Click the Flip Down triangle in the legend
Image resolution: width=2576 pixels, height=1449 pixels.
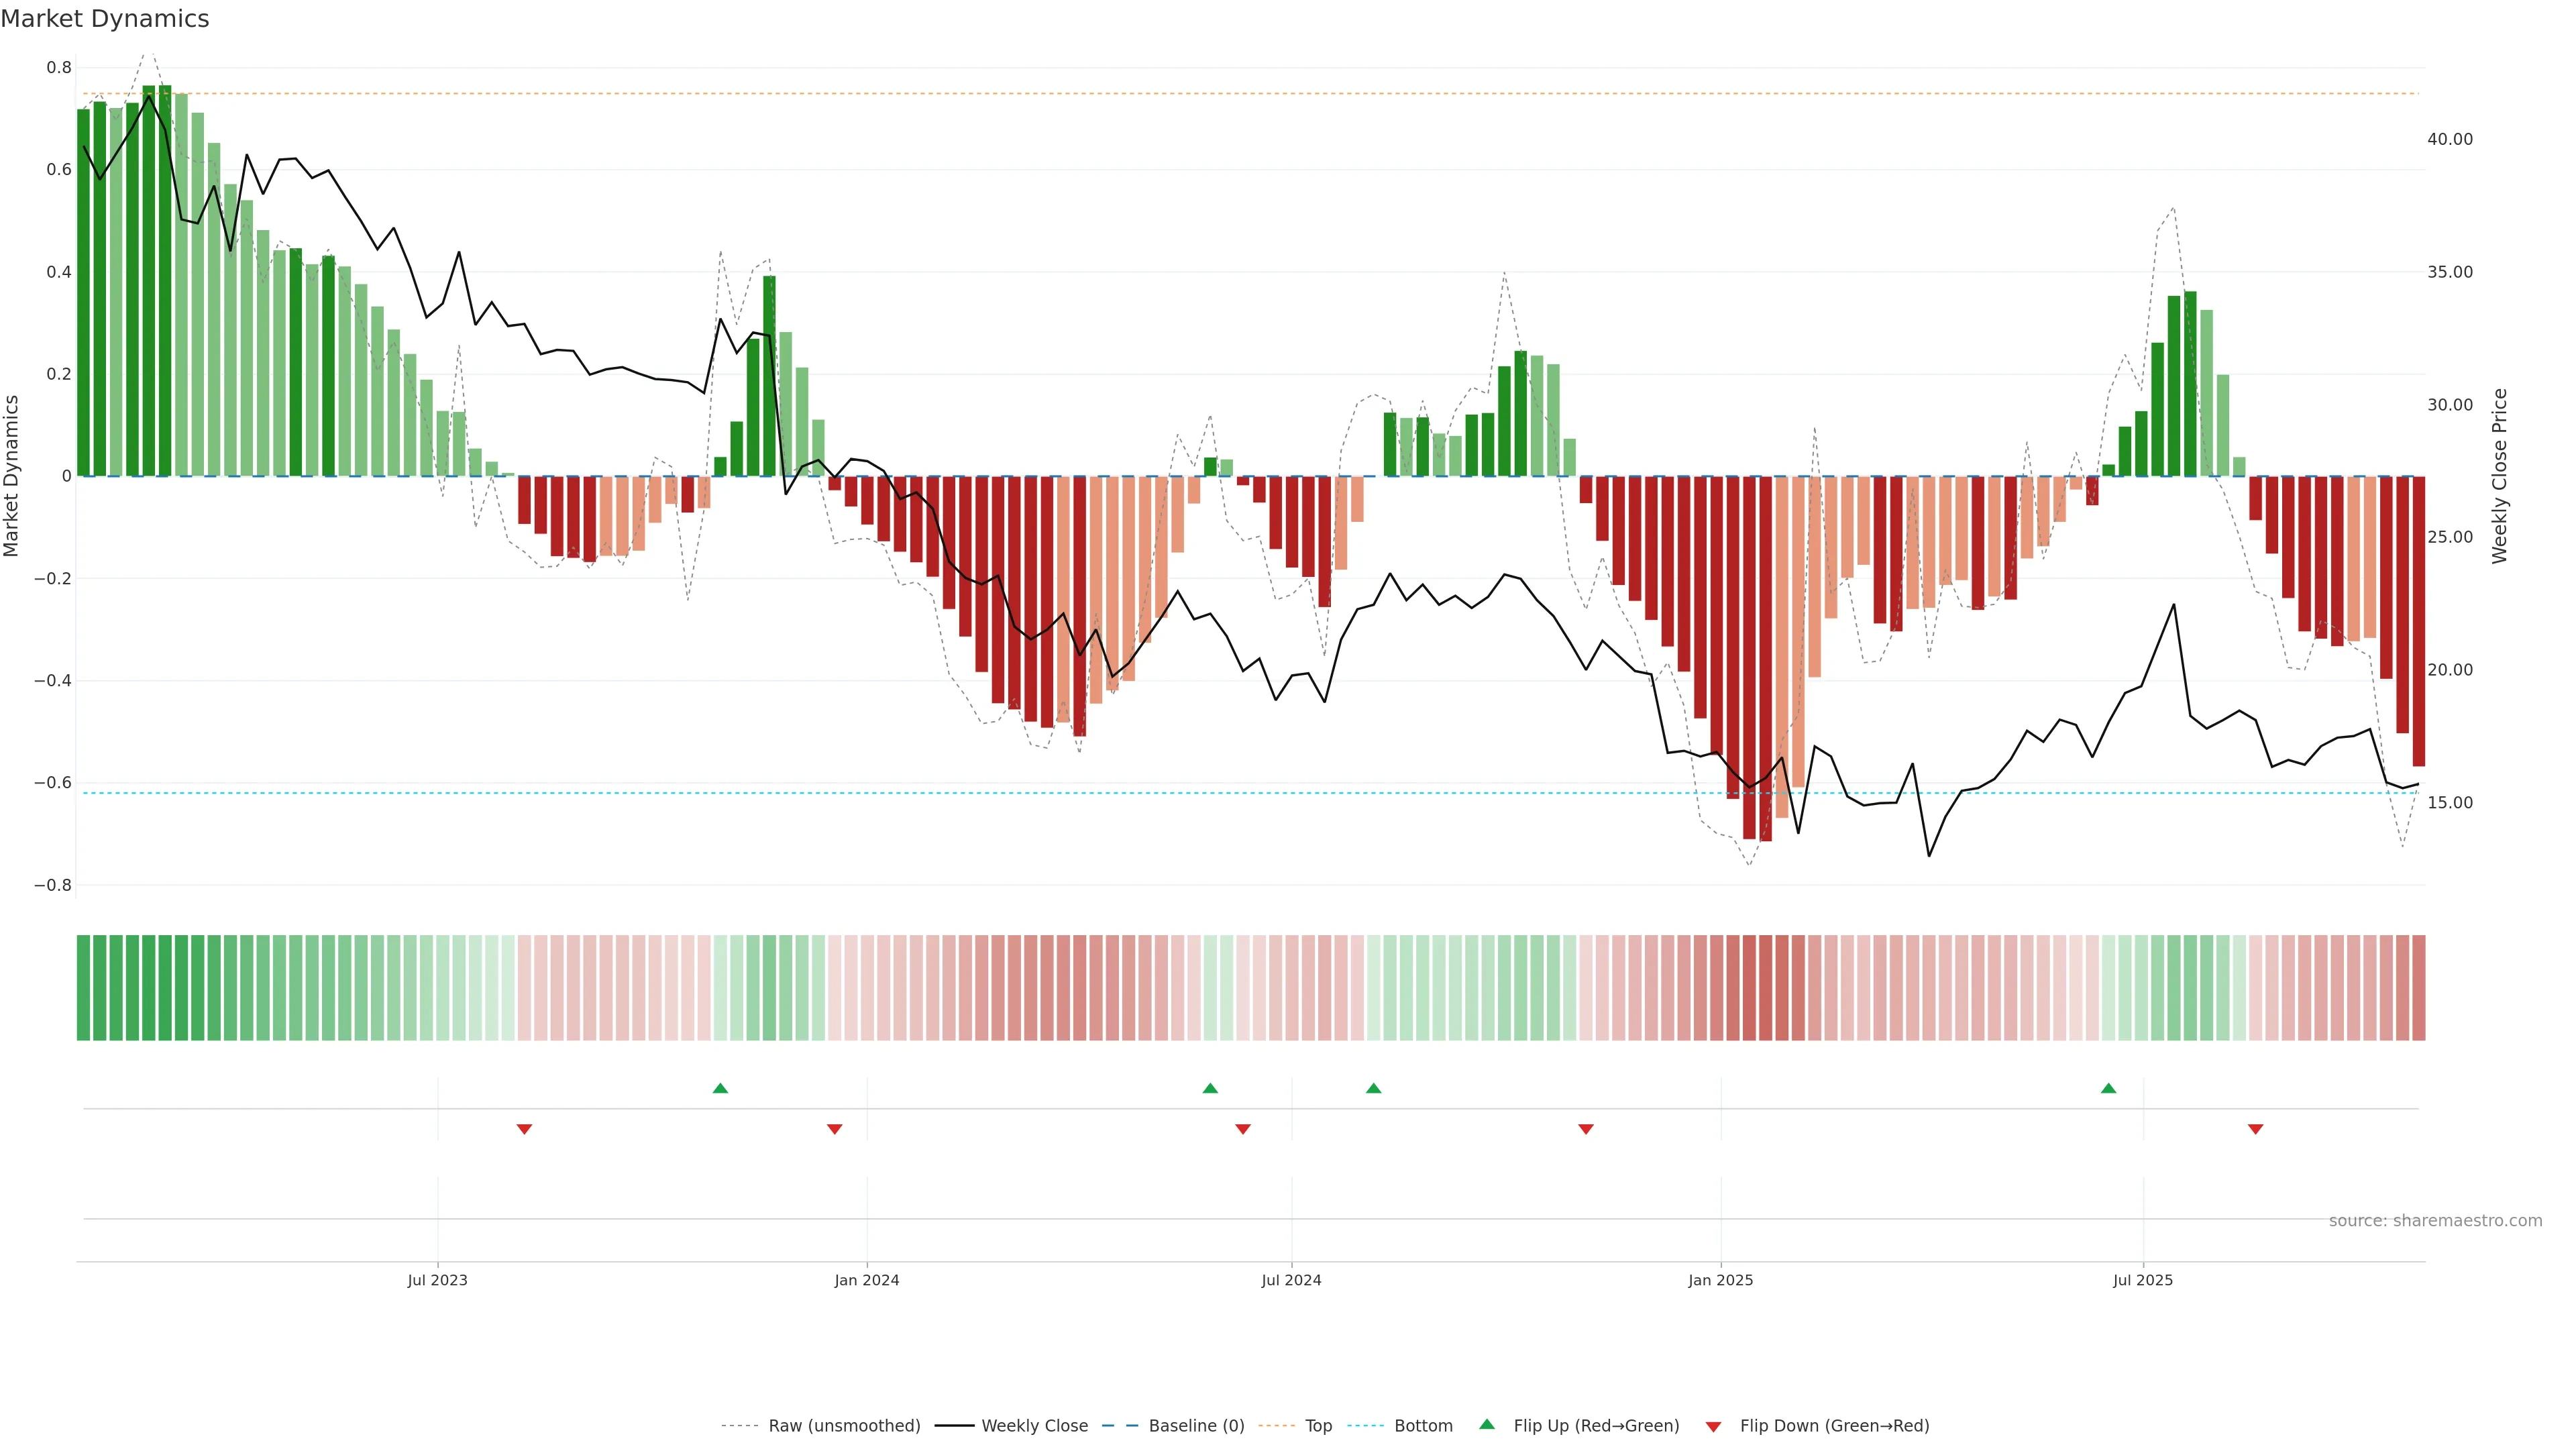1713,1427
